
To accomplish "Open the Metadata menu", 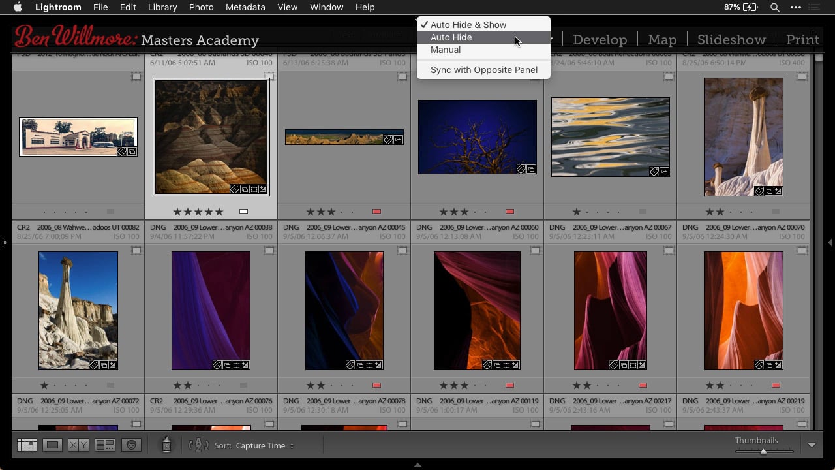I will [245, 7].
